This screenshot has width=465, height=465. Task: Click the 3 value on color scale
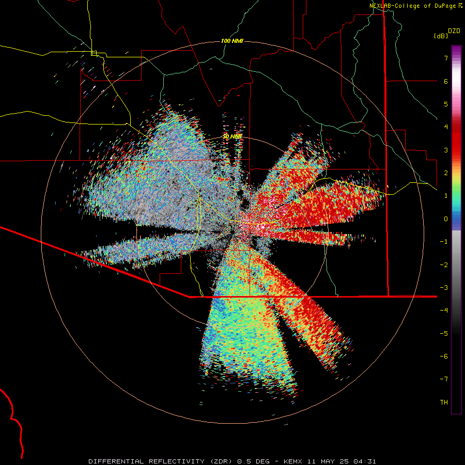coord(446,150)
